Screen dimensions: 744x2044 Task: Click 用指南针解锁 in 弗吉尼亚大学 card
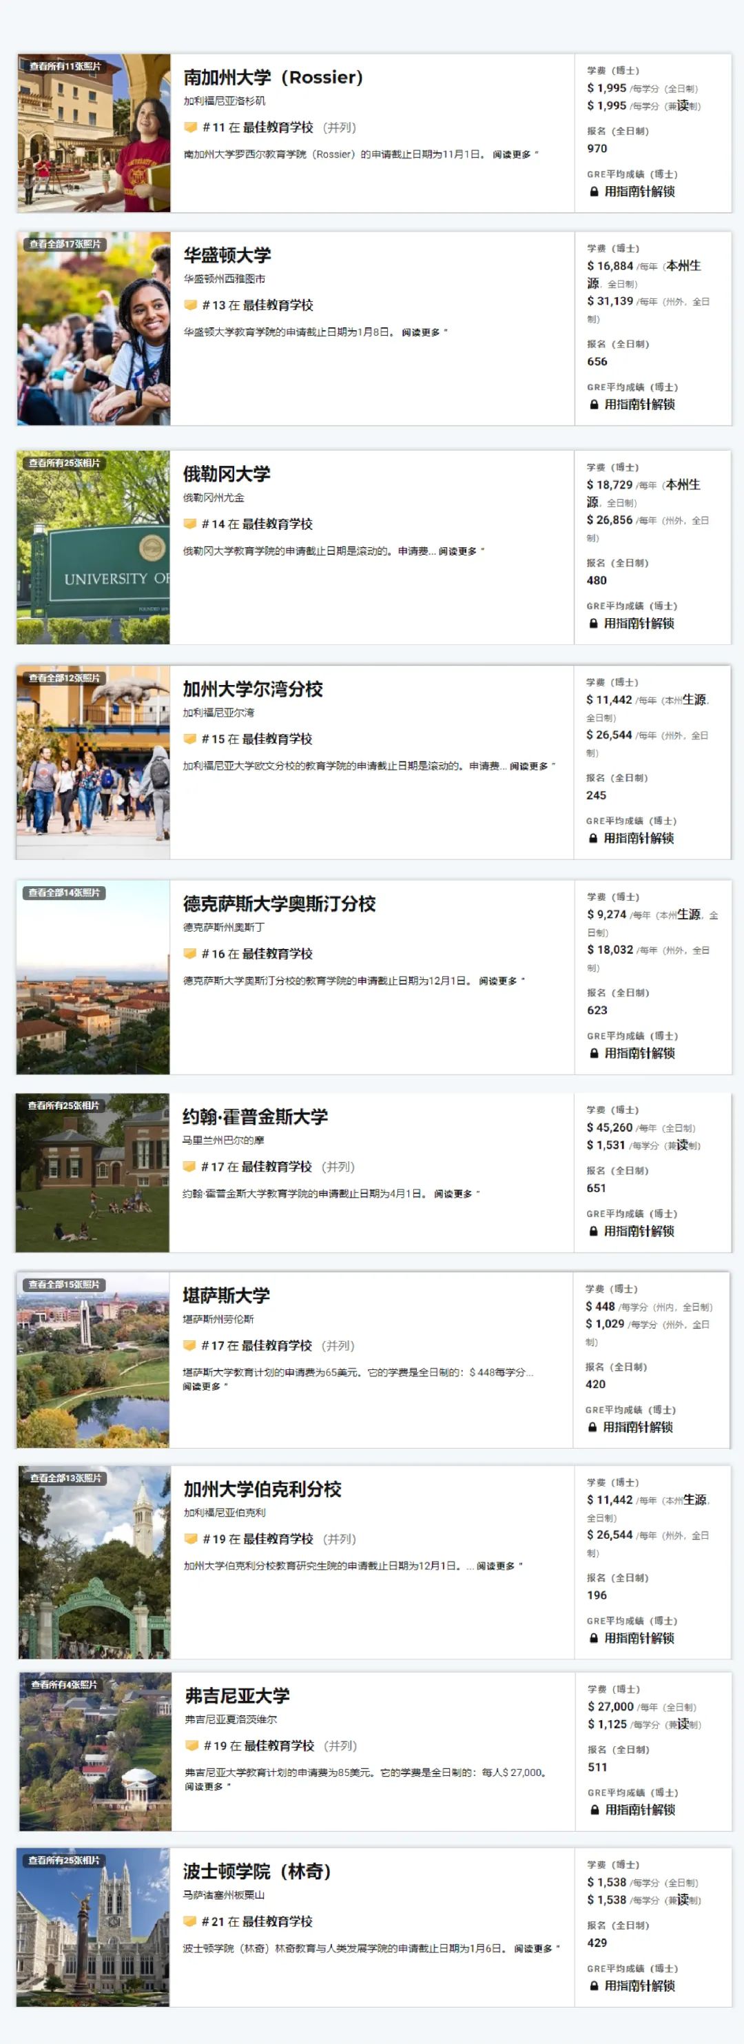click(x=640, y=1809)
